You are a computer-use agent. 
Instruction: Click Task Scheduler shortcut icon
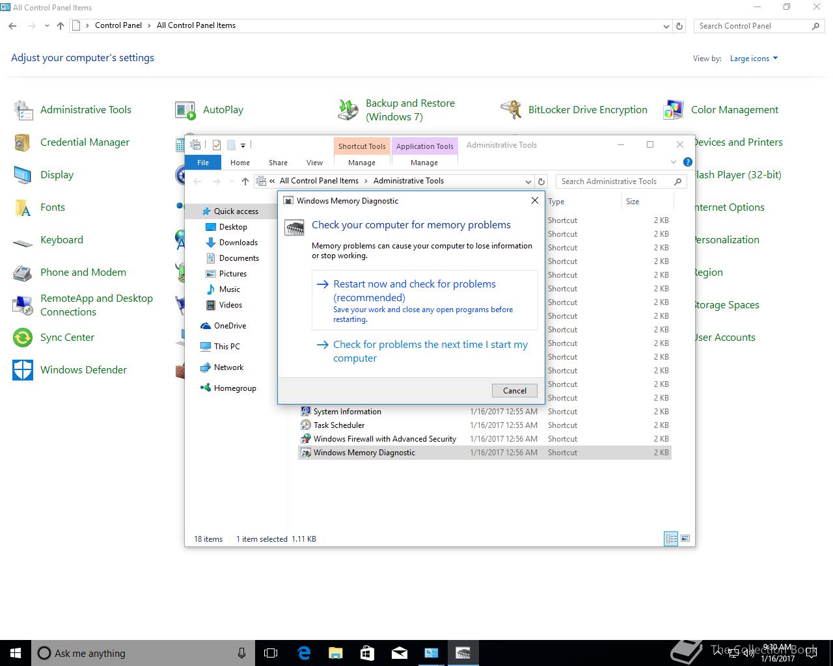tap(305, 425)
